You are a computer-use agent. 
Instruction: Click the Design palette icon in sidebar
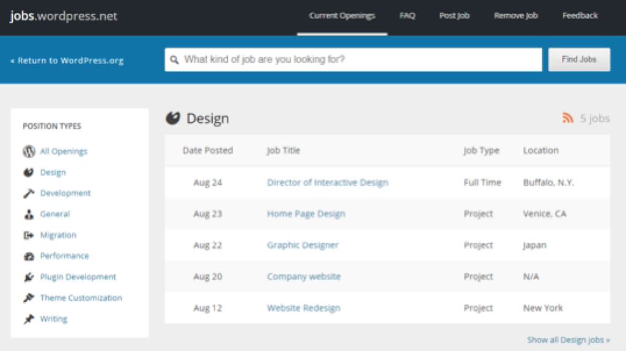coord(29,173)
